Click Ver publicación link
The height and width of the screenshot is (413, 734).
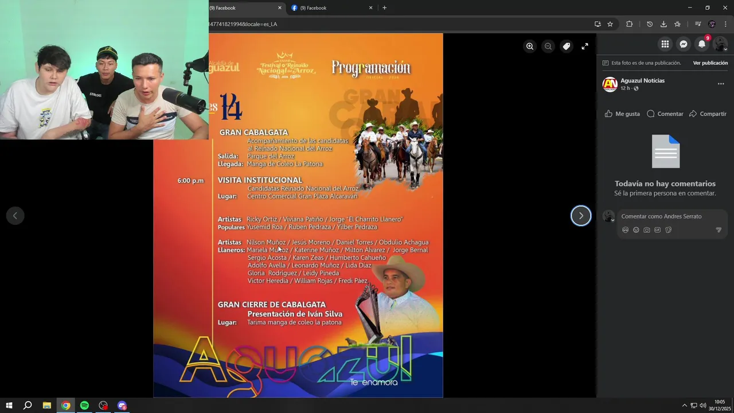pos(710,63)
